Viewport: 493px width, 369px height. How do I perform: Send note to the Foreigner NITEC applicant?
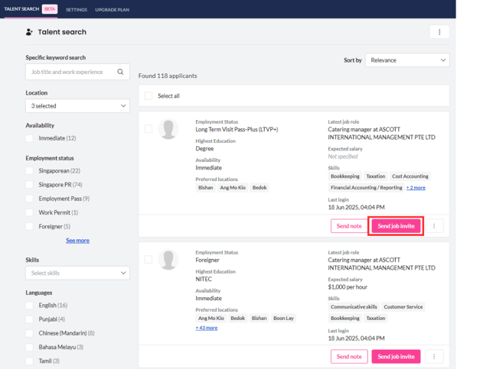(349, 357)
